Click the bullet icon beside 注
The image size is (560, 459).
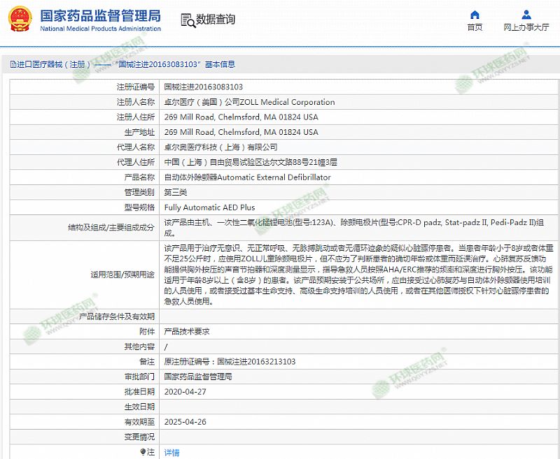click(x=143, y=452)
